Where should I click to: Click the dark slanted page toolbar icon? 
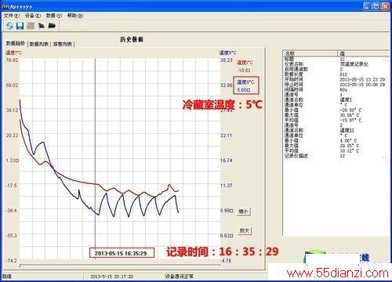(x=42, y=26)
